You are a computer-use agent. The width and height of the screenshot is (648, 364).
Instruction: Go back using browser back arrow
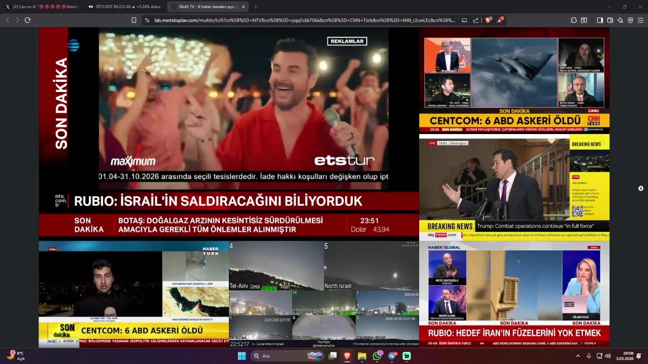7,20
